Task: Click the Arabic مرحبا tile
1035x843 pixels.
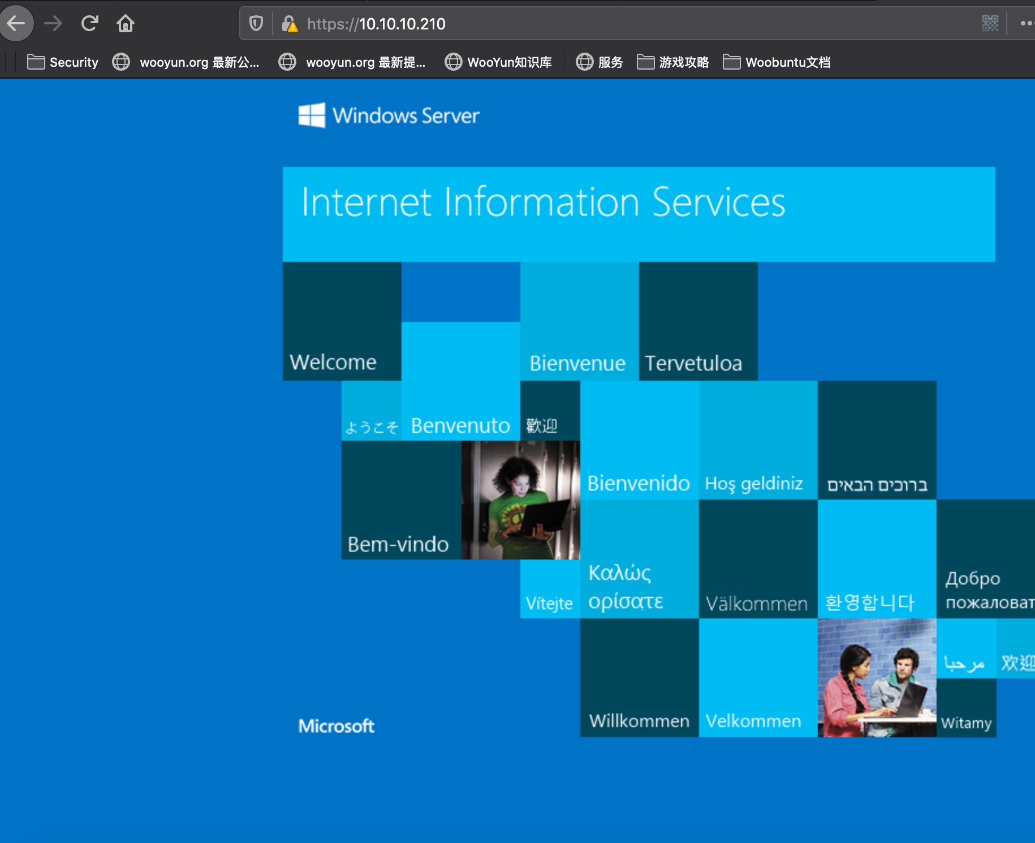Action: 967,648
